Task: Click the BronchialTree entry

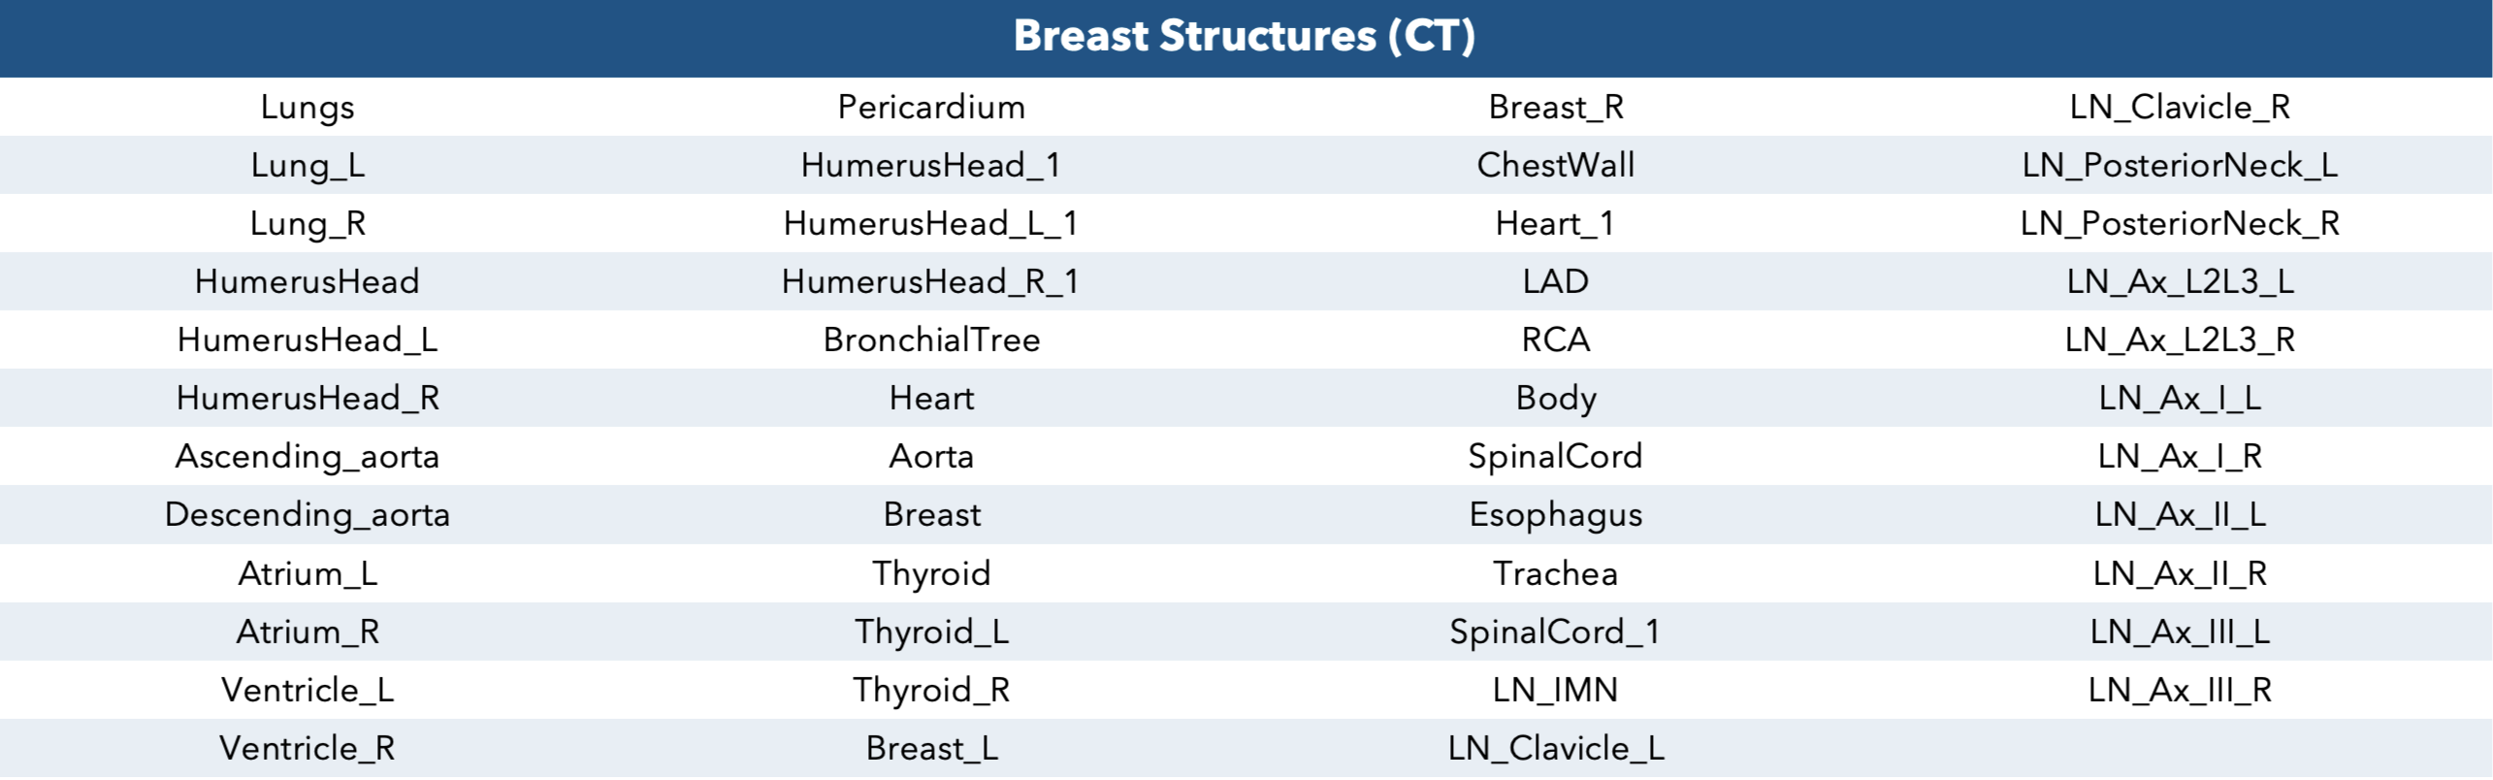Action: point(931,340)
